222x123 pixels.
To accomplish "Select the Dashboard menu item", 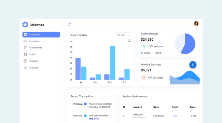I will 41,35.
